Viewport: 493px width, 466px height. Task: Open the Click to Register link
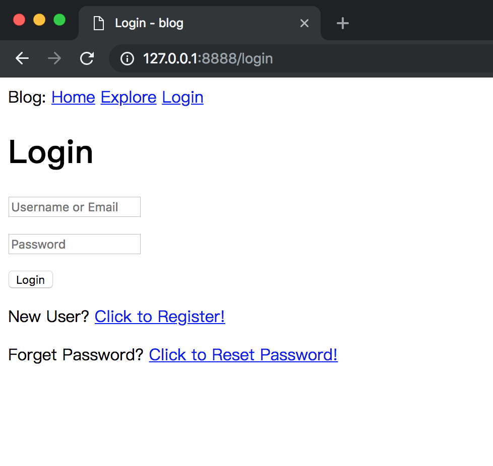pos(160,317)
